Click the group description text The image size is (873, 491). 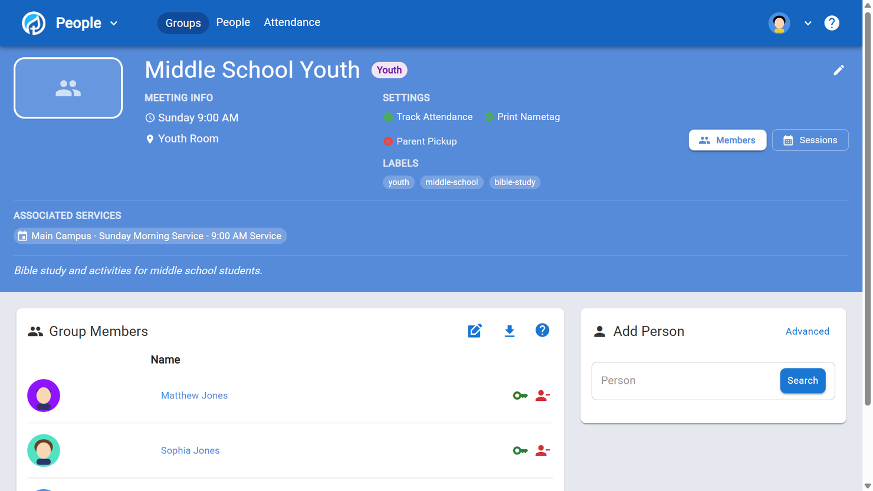(138, 271)
